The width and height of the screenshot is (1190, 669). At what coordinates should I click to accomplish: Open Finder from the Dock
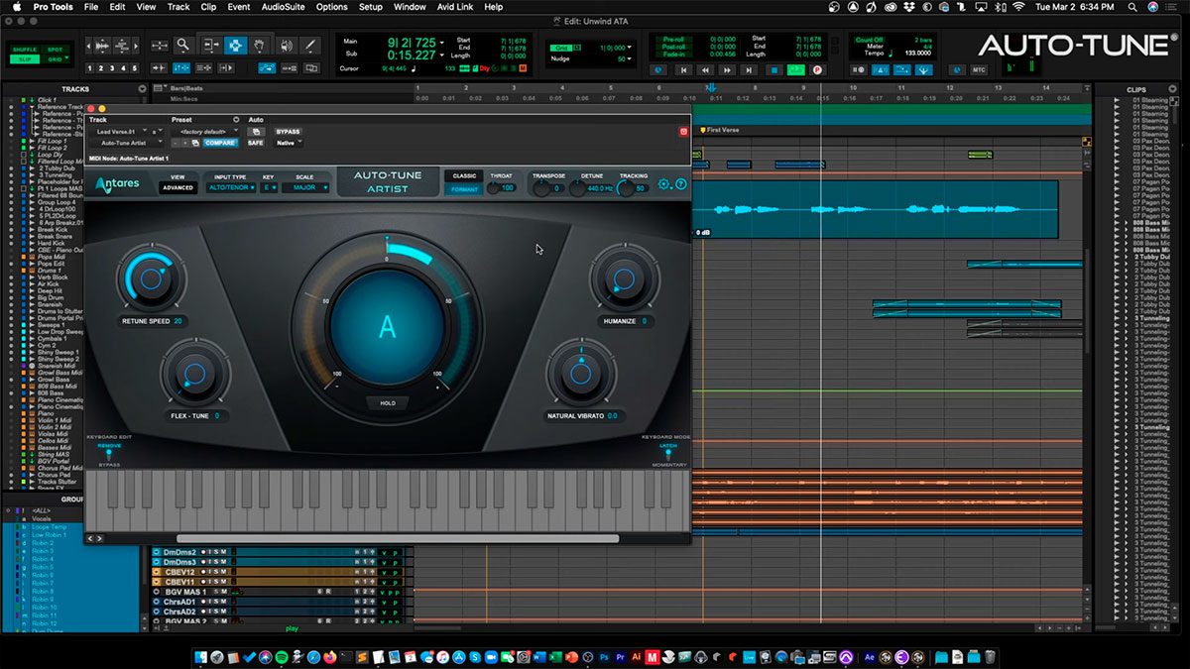[201, 657]
